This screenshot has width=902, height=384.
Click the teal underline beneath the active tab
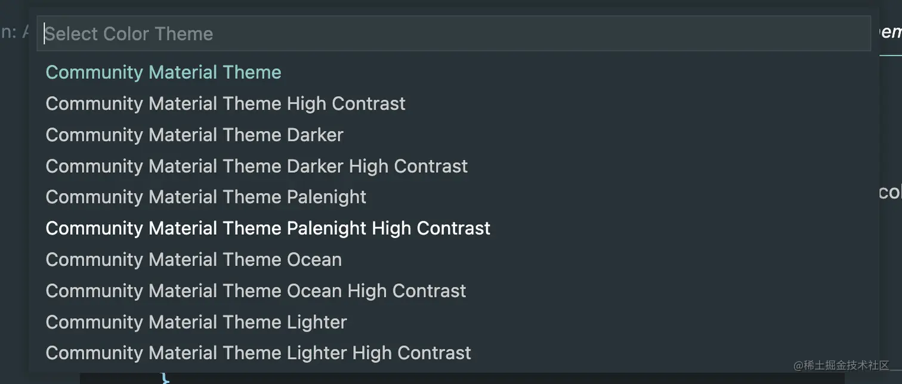coord(891,55)
